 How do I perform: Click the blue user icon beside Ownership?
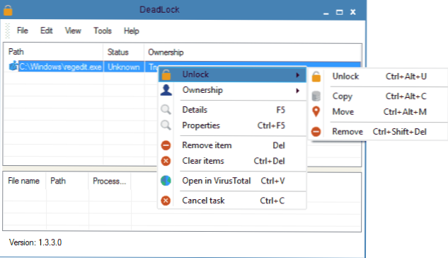coord(166,90)
